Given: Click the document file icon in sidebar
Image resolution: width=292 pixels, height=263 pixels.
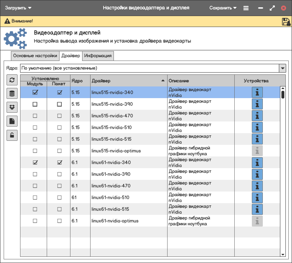Looking at the screenshot, I should [12, 121].
